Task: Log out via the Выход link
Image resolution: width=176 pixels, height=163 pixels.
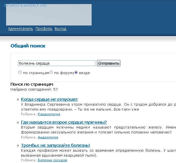Action: coord(60,29)
